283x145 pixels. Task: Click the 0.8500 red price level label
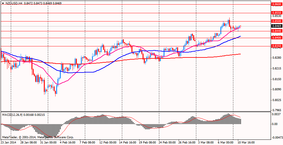tap(276, 21)
